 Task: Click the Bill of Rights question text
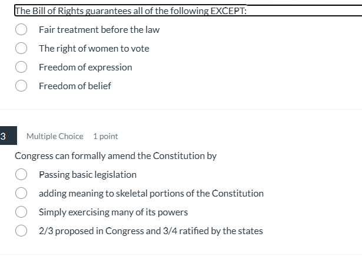[x=129, y=10]
